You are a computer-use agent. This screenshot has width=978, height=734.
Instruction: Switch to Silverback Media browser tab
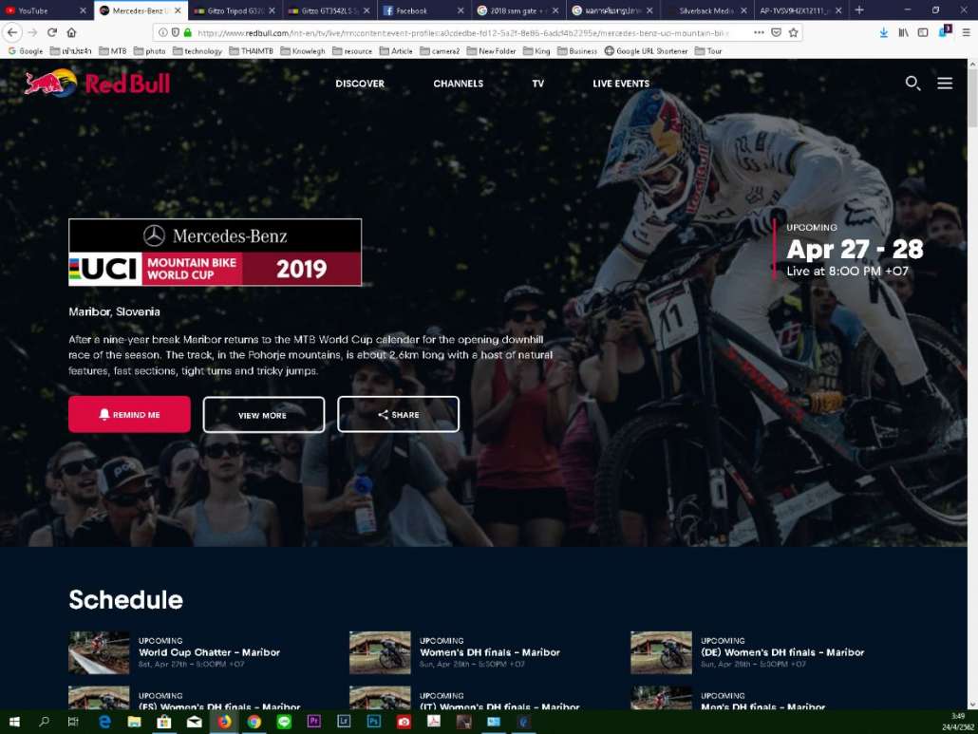(706, 10)
